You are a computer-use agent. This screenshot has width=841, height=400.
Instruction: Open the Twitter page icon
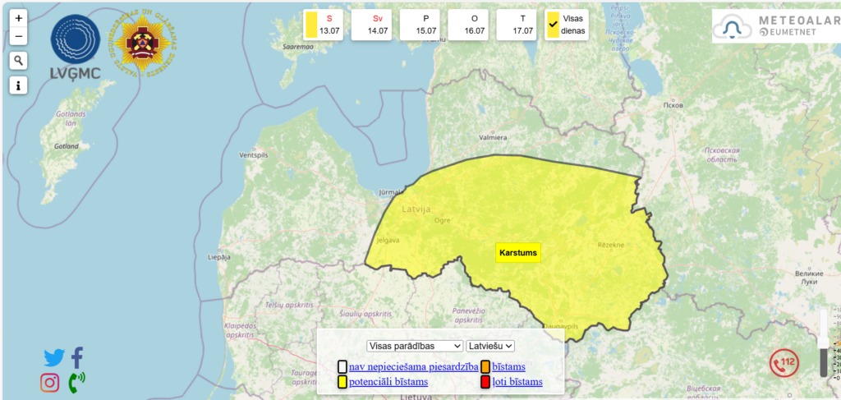(x=54, y=358)
